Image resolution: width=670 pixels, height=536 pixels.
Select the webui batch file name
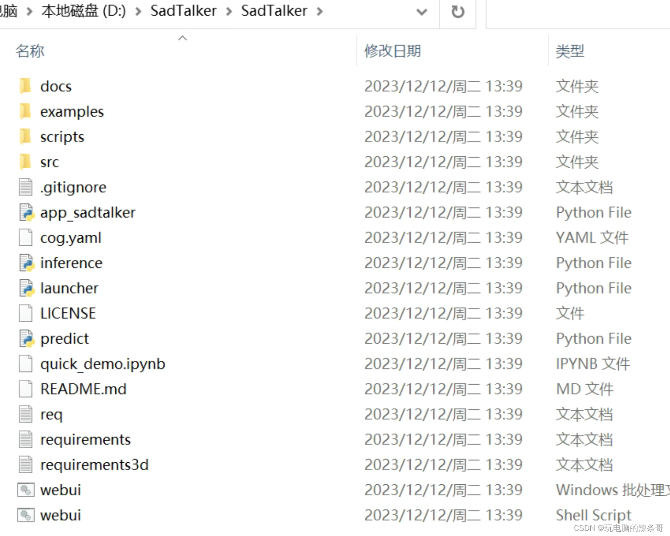[60, 490]
